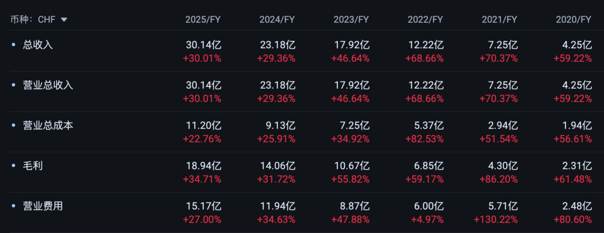Select the 2021/FY column header
Screen dimensions: 604x233
tap(499, 20)
